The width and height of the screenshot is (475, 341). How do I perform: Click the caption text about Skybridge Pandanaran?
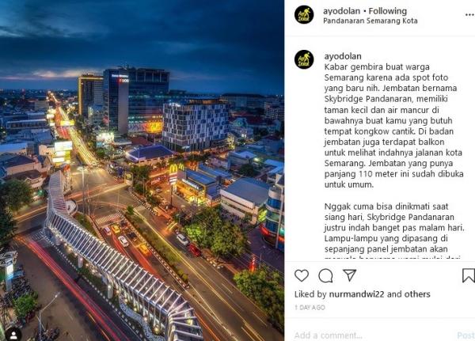[x=393, y=126]
